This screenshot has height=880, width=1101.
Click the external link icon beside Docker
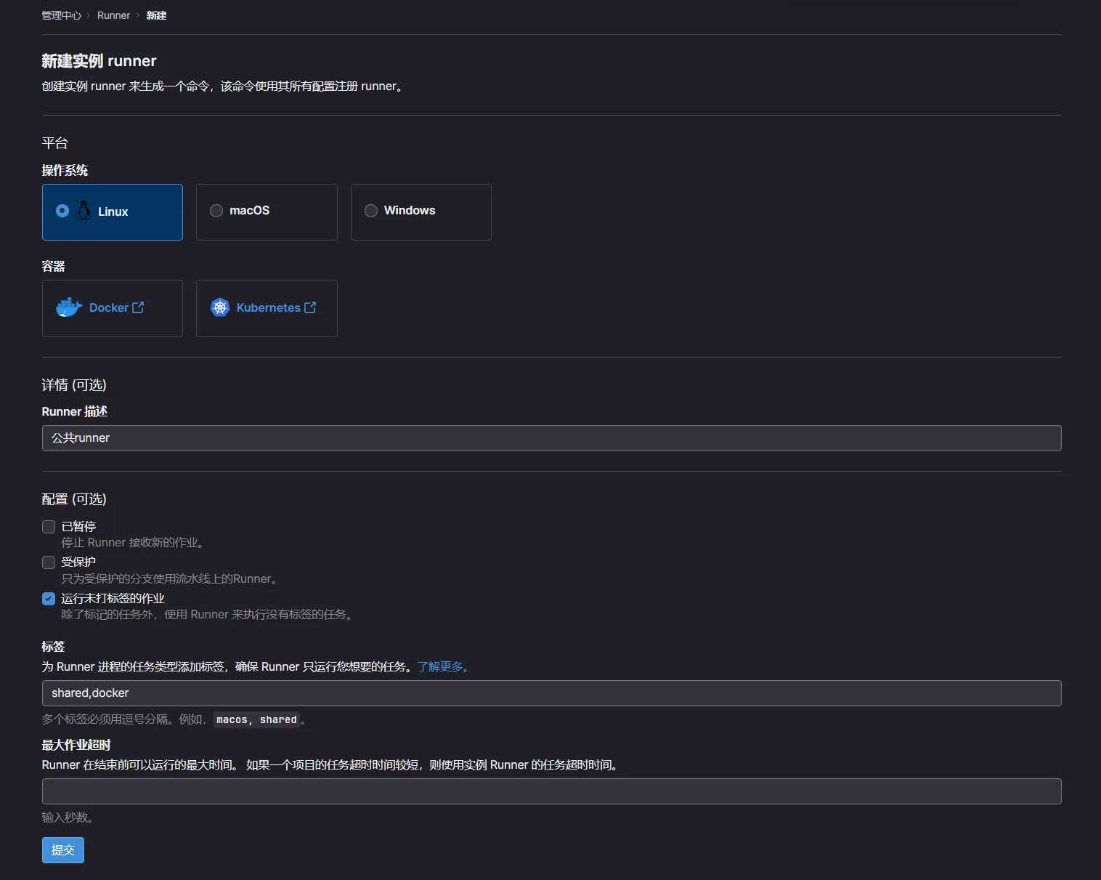[138, 307]
